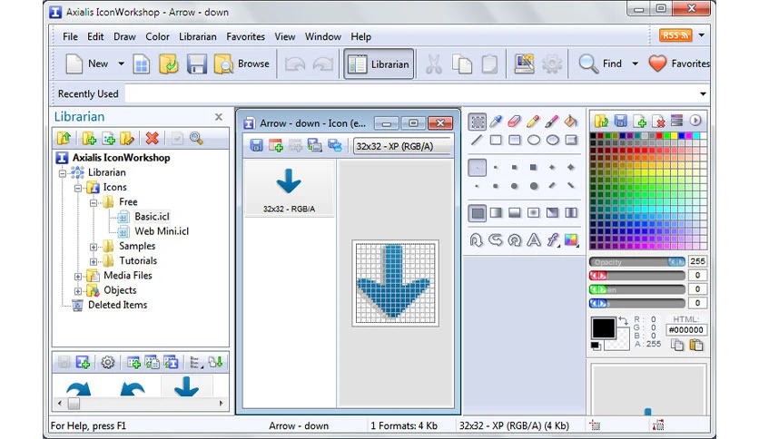Image resolution: width=759 pixels, height=439 pixels.
Task: Select the Brush tool
Action: coord(552,122)
